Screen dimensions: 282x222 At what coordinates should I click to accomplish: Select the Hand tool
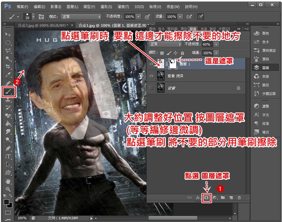click(8, 181)
